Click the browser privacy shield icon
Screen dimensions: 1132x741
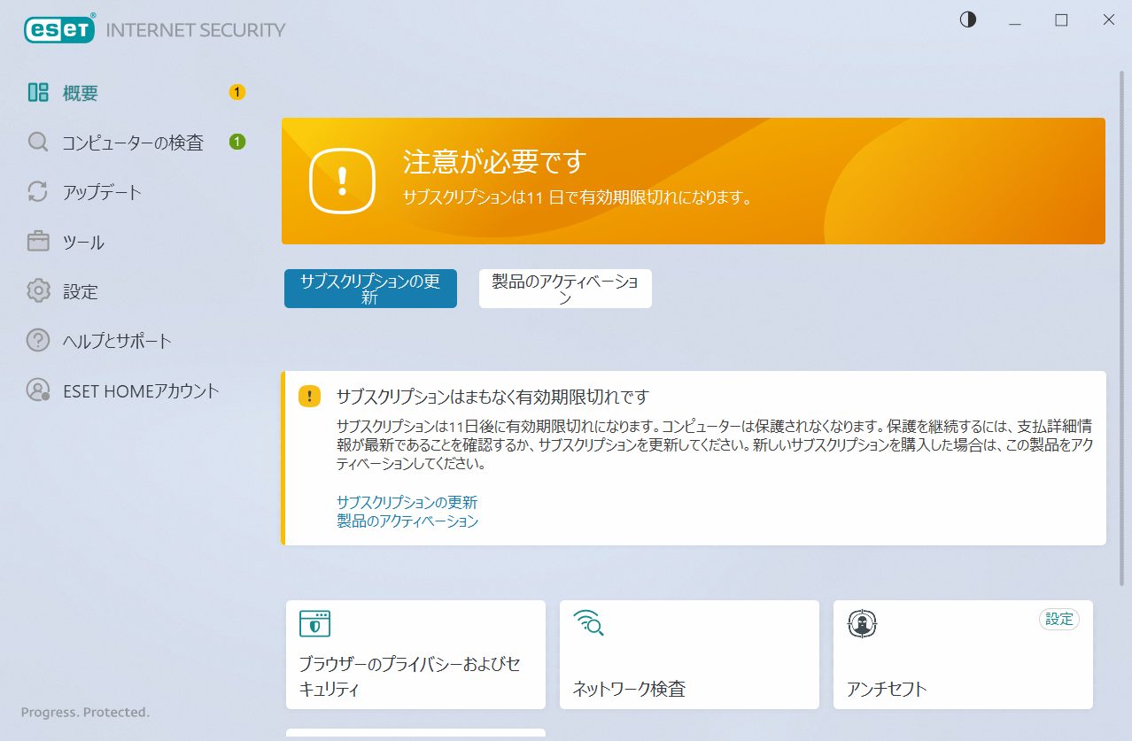[314, 624]
